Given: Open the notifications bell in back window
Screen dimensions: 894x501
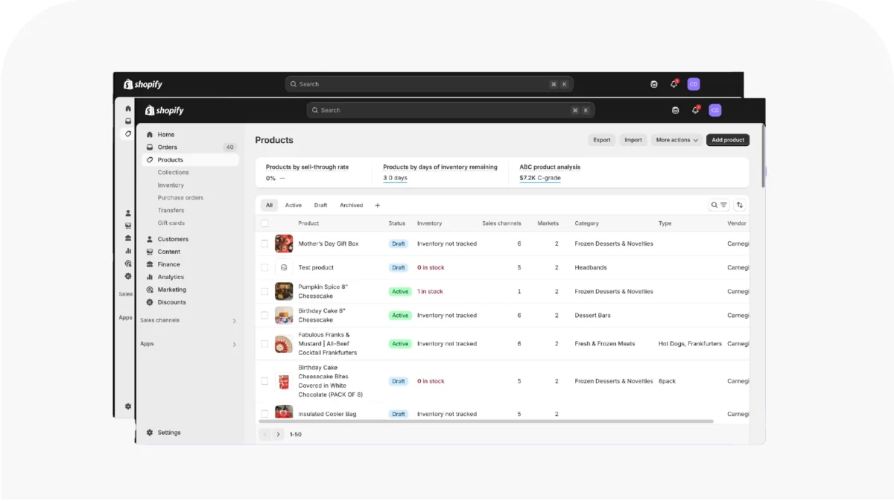Looking at the screenshot, I should click(674, 84).
